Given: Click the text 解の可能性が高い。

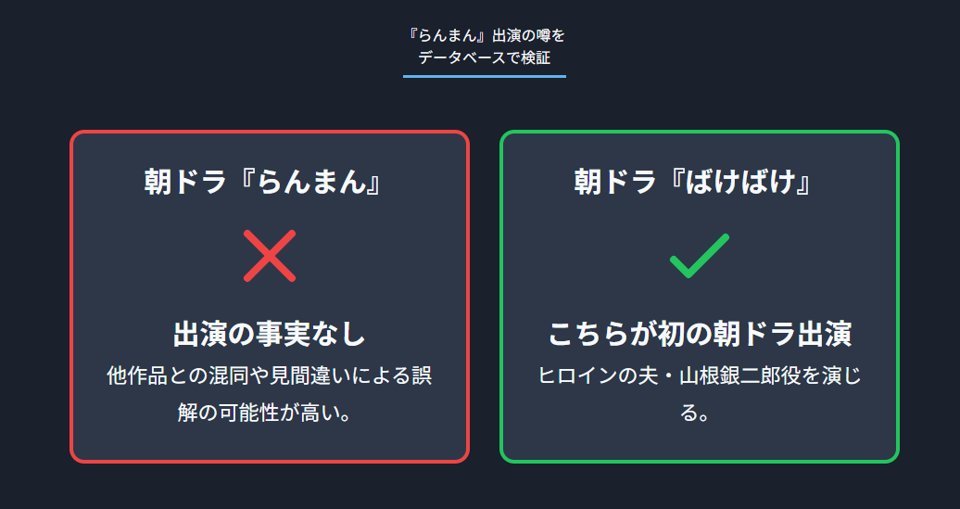Looking at the screenshot, I should [x=270, y=412].
